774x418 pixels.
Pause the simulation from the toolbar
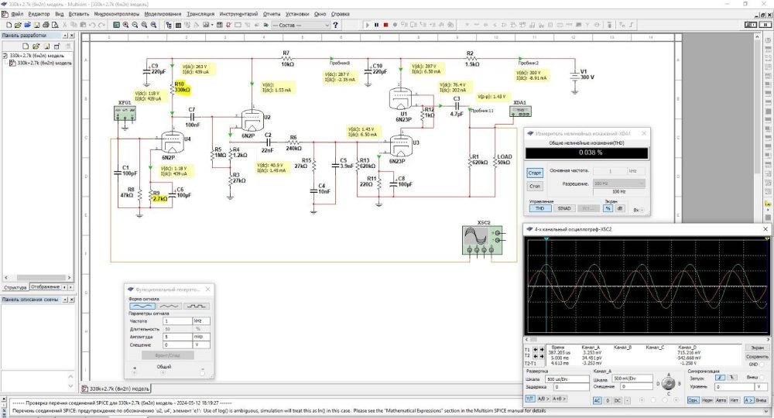pyautogui.click(x=376, y=25)
